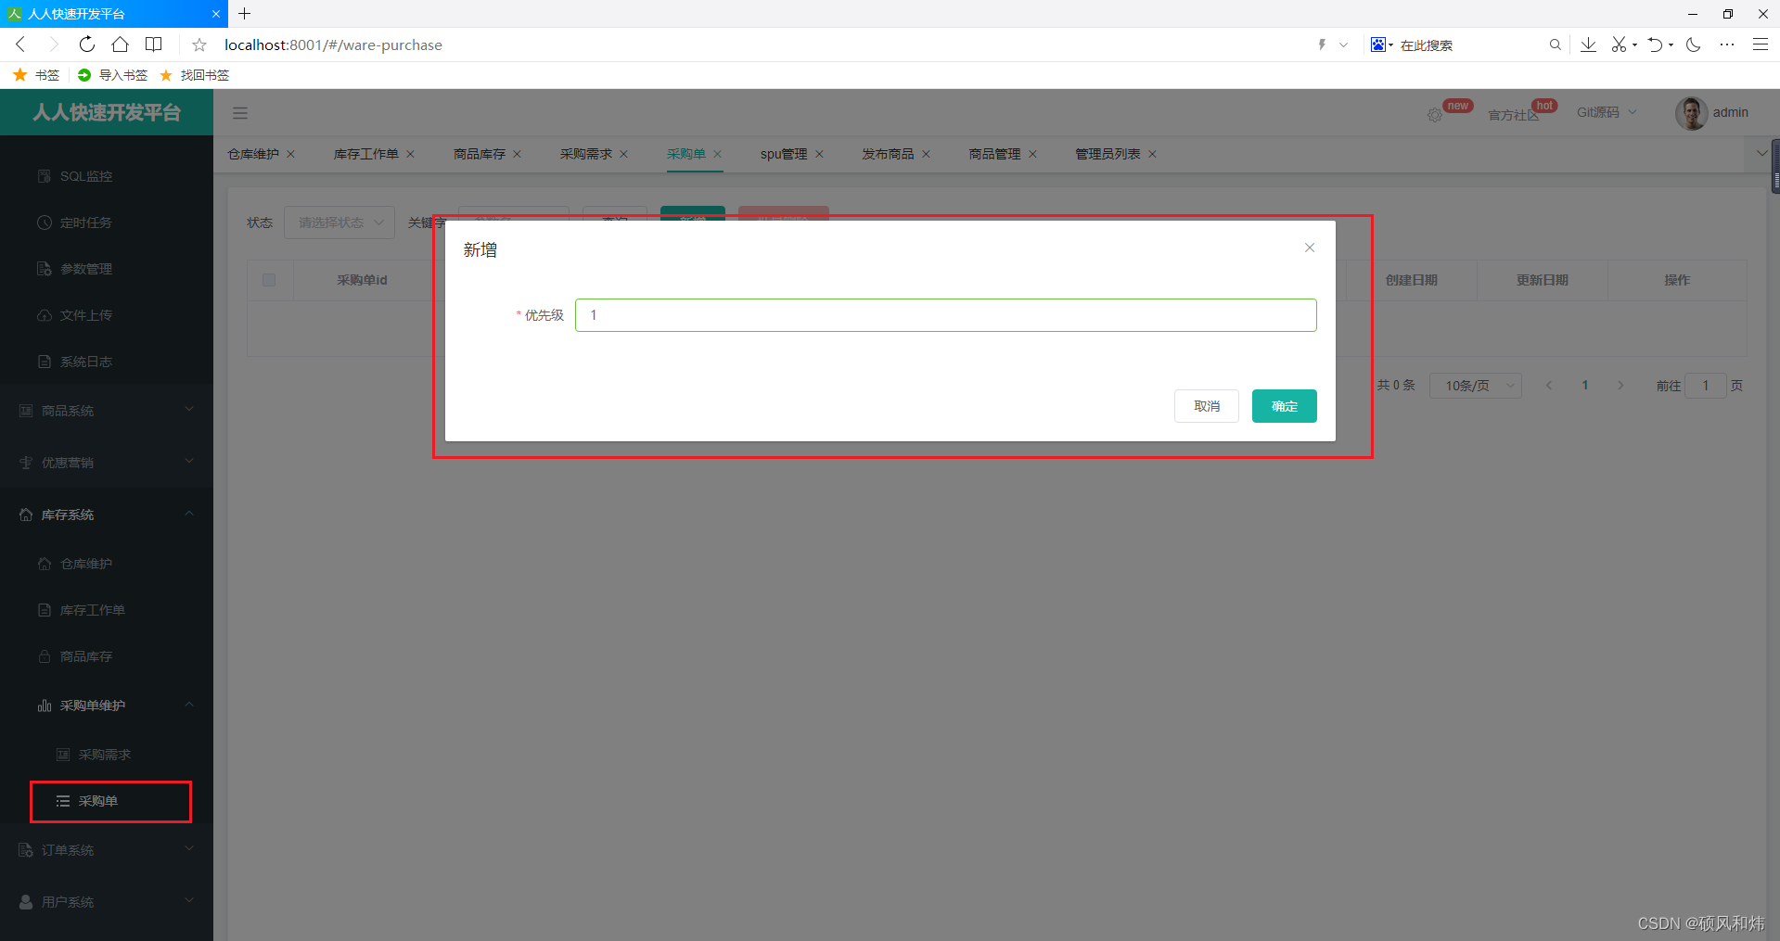The width and height of the screenshot is (1780, 941).
Task: Open 10条/页 page size dropdown
Action: pyautogui.click(x=1475, y=386)
